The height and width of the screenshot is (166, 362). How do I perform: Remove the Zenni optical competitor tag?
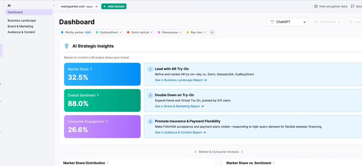[152, 33]
